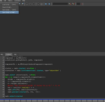Choose Source Script menu entry
The image size is (105, 102).
click(x=9, y=7)
